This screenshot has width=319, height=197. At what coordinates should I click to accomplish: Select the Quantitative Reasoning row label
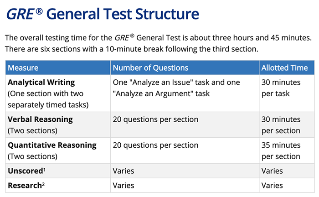52,145
